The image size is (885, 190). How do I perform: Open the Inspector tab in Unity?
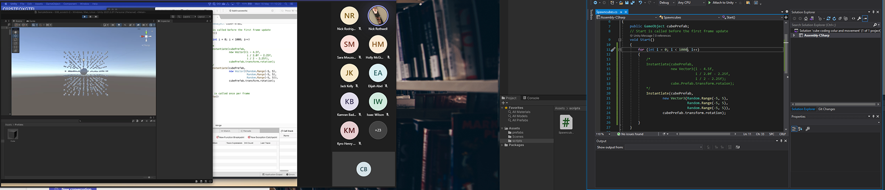point(165,21)
